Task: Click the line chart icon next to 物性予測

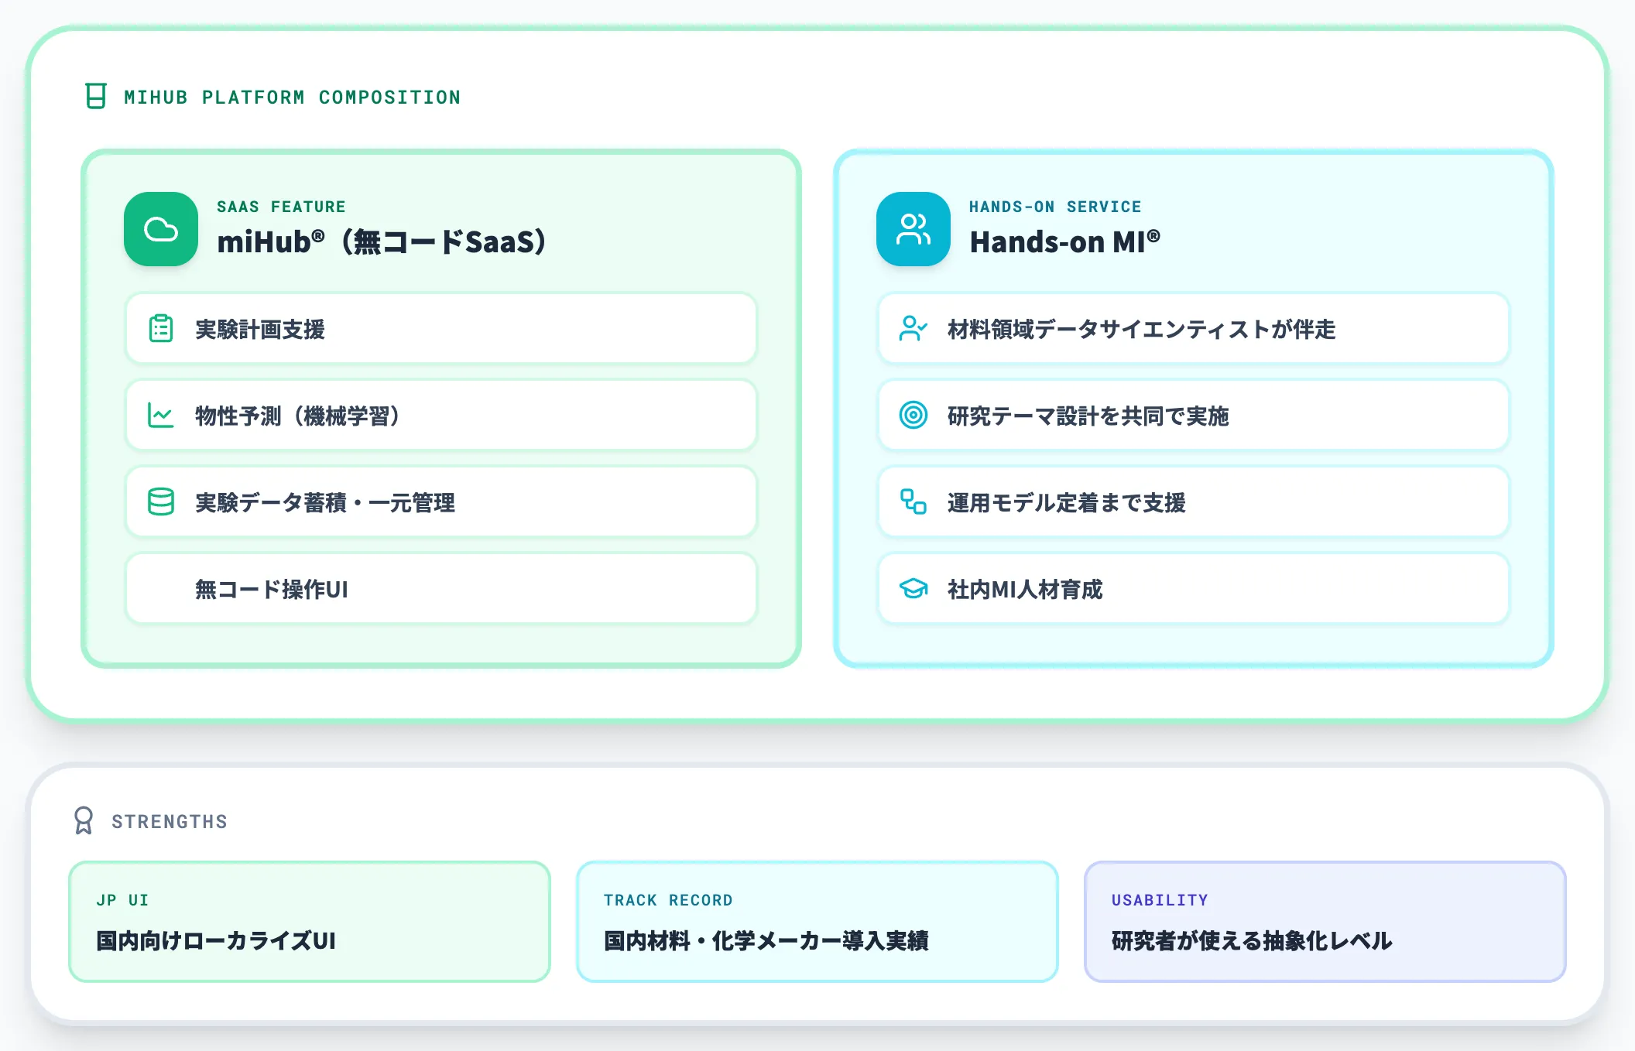Action: pos(161,416)
